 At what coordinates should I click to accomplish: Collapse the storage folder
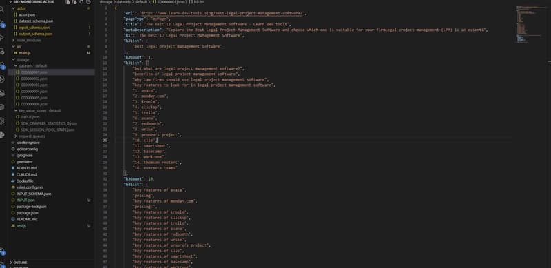point(14,59)
